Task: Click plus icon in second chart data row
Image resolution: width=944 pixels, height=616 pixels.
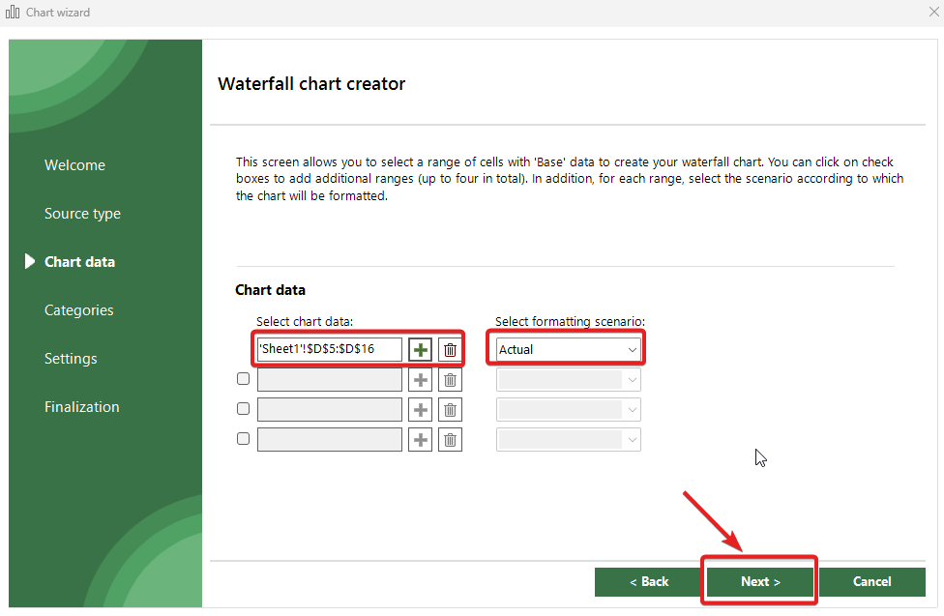Action: (x=420, y=380)
